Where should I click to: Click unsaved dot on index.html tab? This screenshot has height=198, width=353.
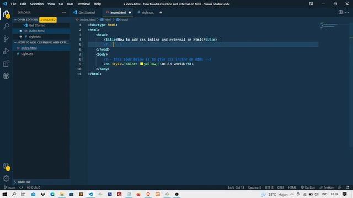pyautogui.click(x=130, y=12)
